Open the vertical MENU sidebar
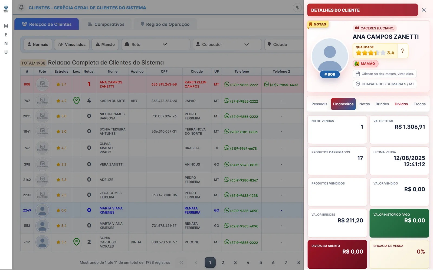Image resolution: width=433 pixels, height=270 pixels. [x=6, y=39]
